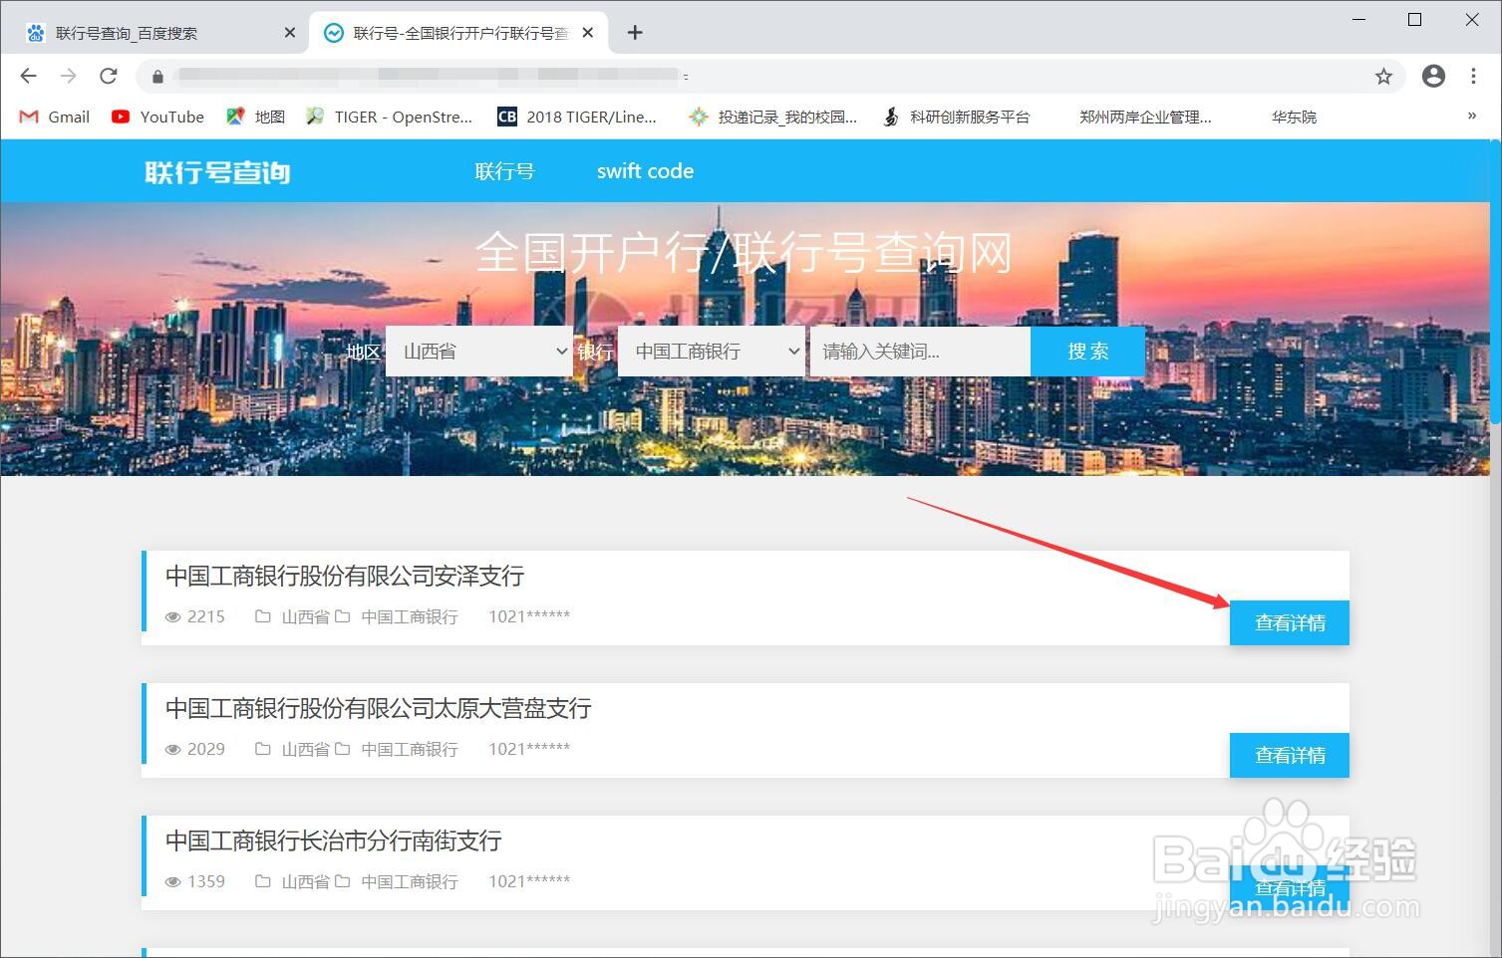Click the keyword input field
This screenshot has height=958, width=1502.
[x=918, y=351]
